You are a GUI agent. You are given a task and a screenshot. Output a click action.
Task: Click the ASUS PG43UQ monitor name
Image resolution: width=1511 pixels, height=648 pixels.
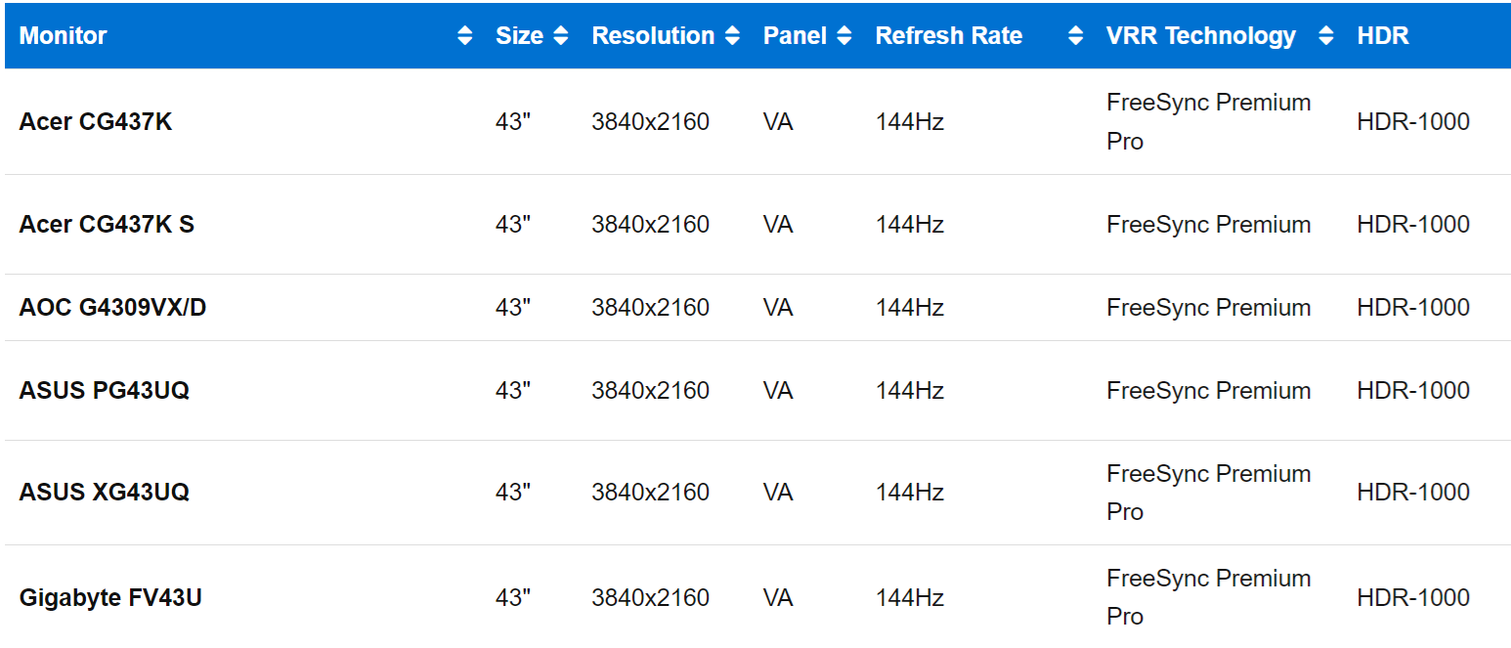coord(105,391)
